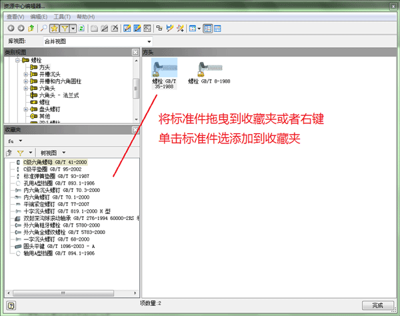Screen dimensions: 400x316
Task: Select 外六角全螺纹螺栓 GB/T 5783-2000
Action: click(x=64, y=233)
